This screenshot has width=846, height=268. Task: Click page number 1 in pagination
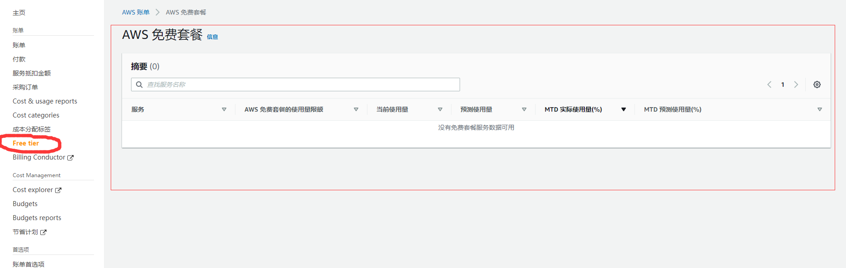tap(783, 85)
